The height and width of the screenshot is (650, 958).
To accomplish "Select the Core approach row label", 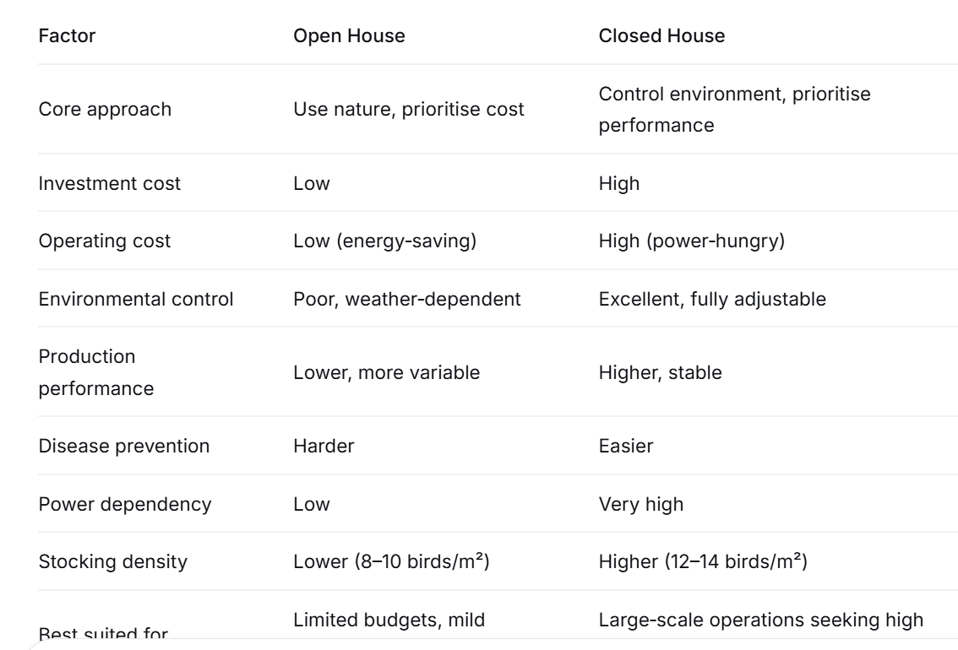I will click(x=105, y=109).
